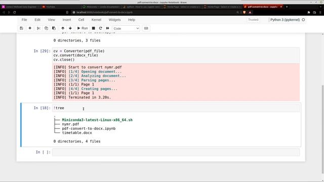Switch to the Miniconda documentation tab
Image resolution: width=324 pixels, height=182 pixels.
pyautogui.click(x=101, y=7)
